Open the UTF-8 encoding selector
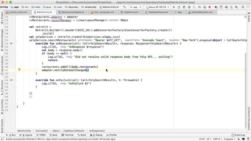The height and width of the screenshot is (141, 251). 217,139
